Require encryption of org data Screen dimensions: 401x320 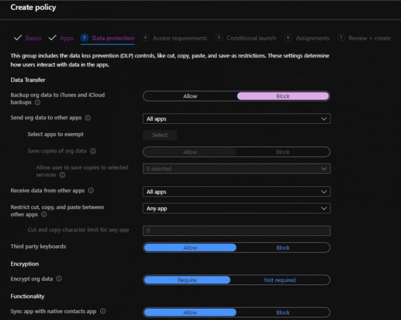187,280
